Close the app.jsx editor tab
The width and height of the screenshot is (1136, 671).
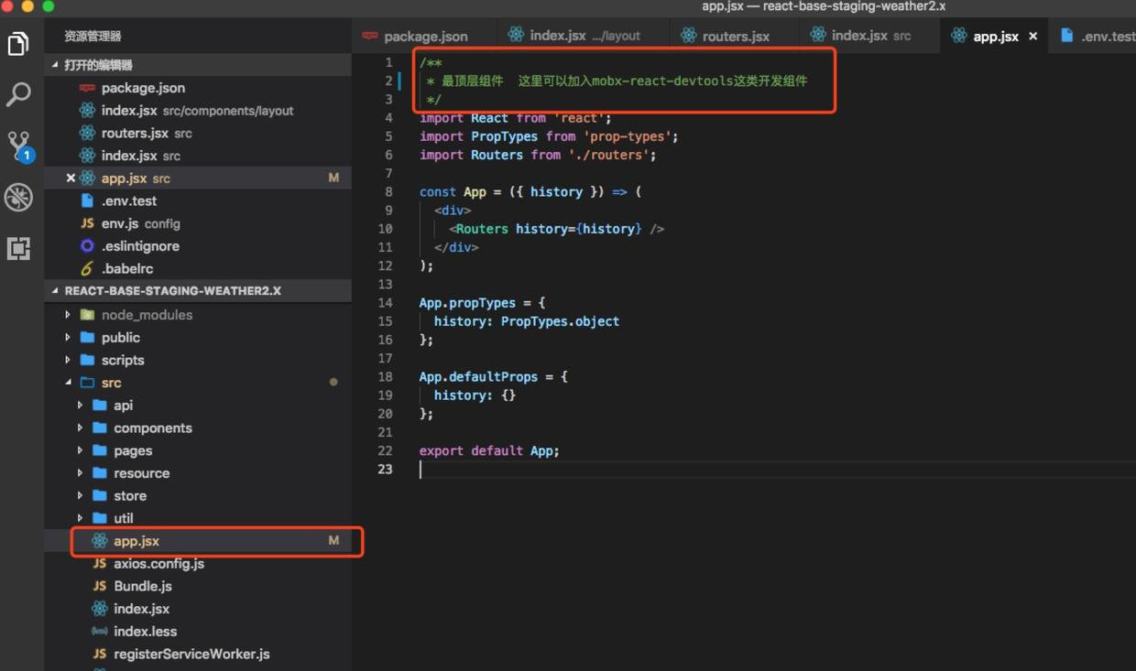click(x=1033, y=37)
